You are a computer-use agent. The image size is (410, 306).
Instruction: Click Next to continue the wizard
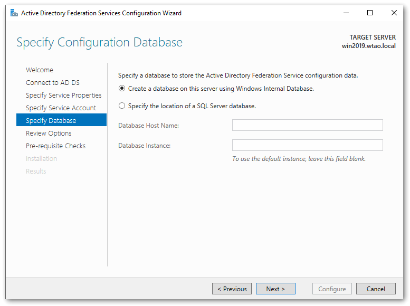click(x=275, y=289)
